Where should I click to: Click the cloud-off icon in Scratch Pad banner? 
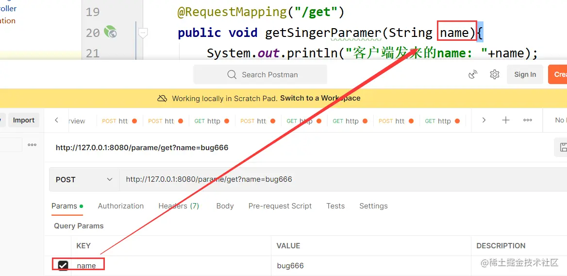tap(162, 98)
